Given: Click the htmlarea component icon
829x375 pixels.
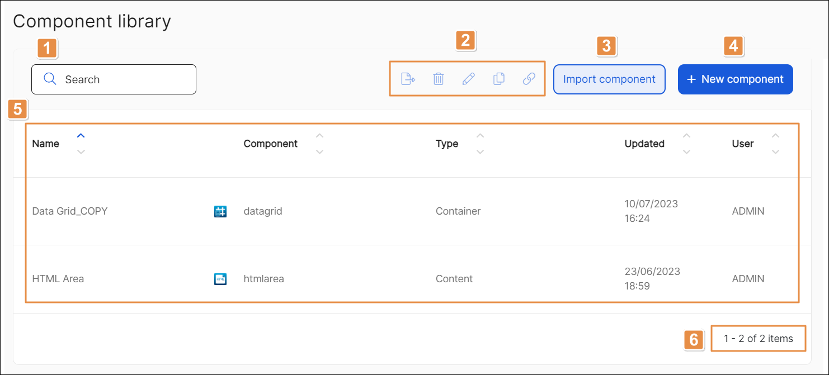Looking at the screenshot, I should pyautogui.click(x=219, y=278).
